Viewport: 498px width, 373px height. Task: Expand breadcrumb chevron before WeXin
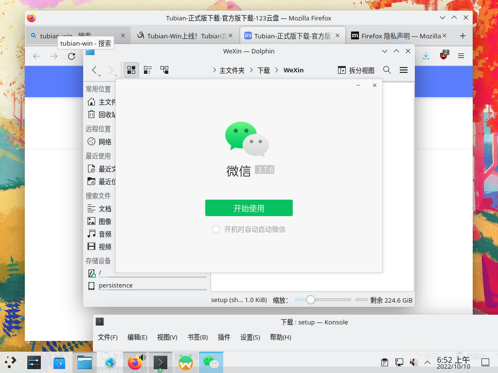click(277, 70)
